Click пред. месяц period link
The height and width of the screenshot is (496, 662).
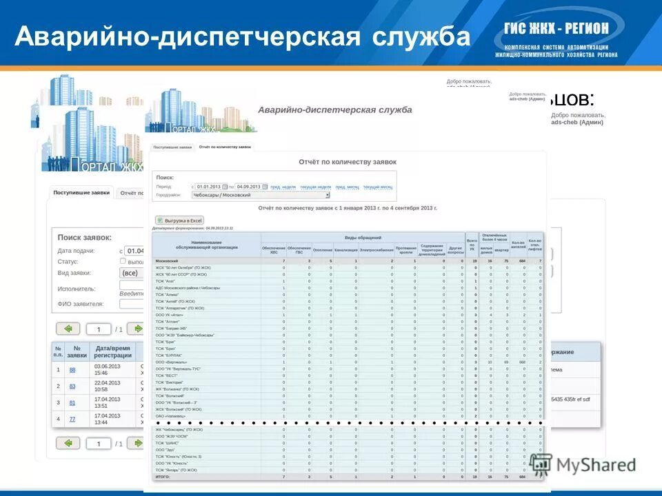click(x=347, y=187)
